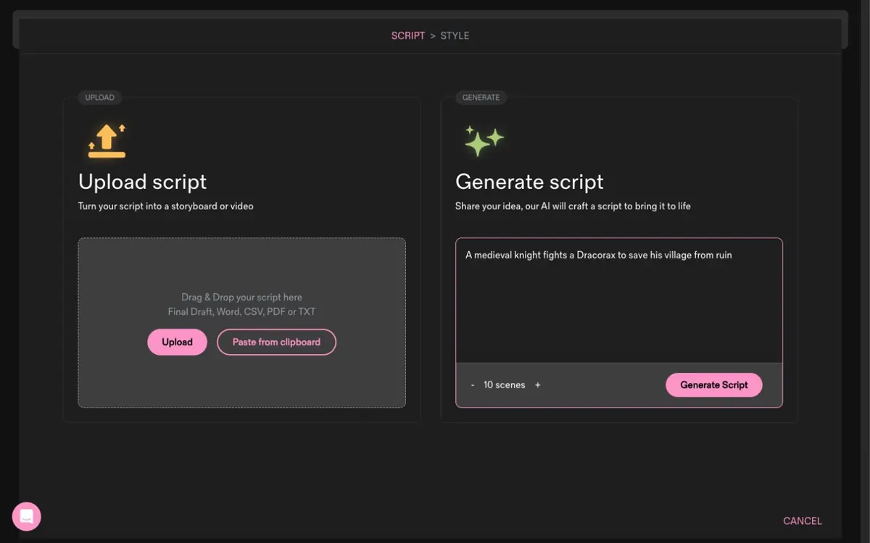Select the SCRIPT breadcrumb step

pyautogui.click(x=408, y=35)
